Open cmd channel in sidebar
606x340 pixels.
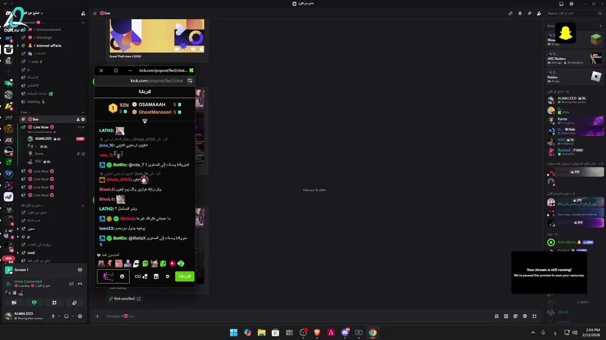[x=31, y=253]
